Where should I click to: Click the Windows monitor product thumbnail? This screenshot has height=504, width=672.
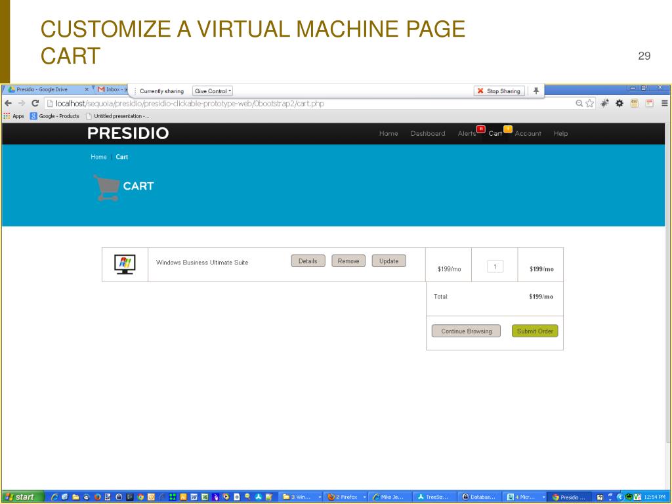pyautogui.click(x=125, y=264)
